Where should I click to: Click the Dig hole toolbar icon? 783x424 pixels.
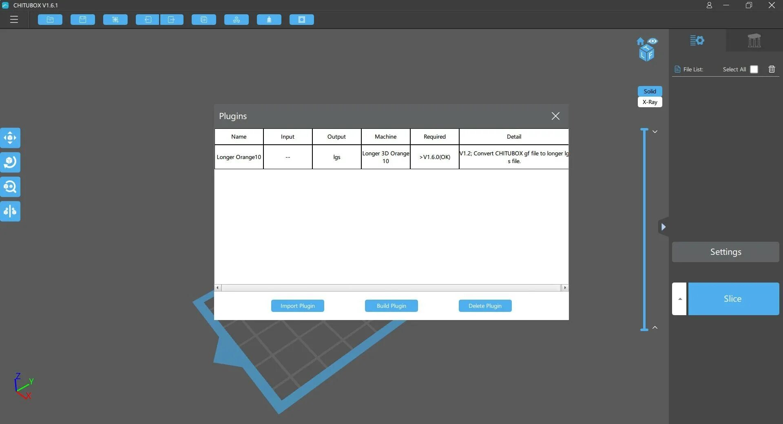(x=302, y=20)
